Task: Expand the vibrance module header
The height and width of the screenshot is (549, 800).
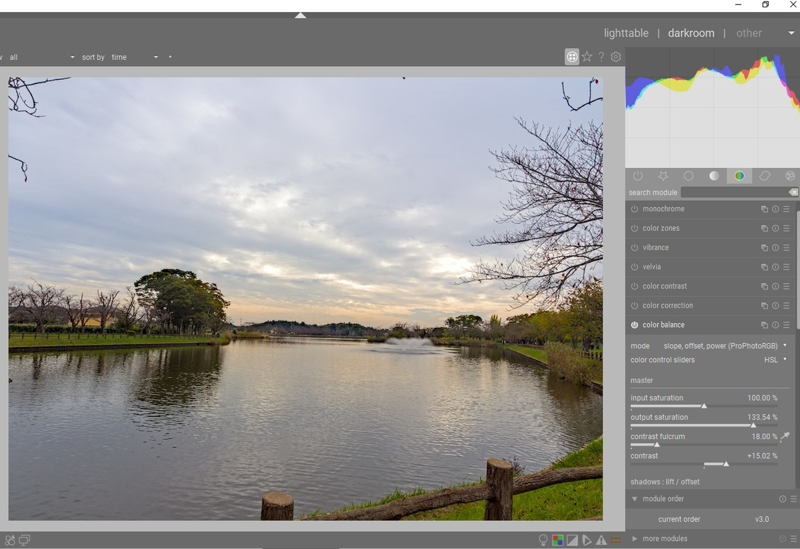Action: [655, 248]
